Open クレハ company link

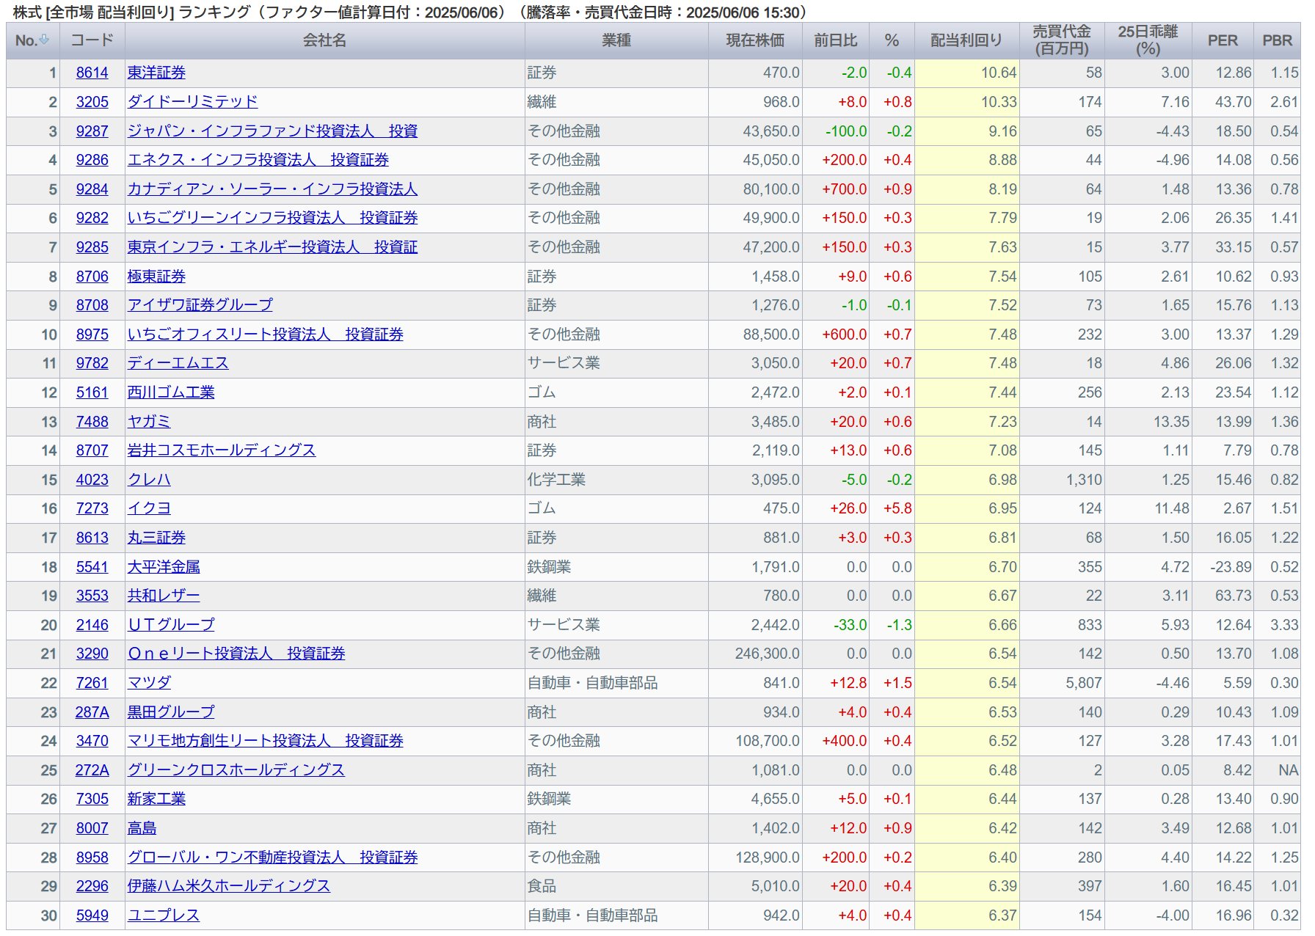(149, 479)
